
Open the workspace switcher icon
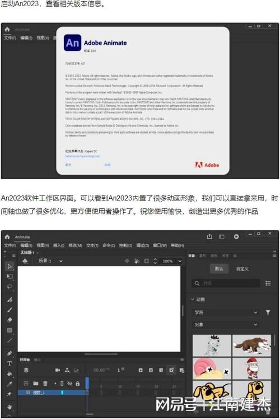(222, 237)
